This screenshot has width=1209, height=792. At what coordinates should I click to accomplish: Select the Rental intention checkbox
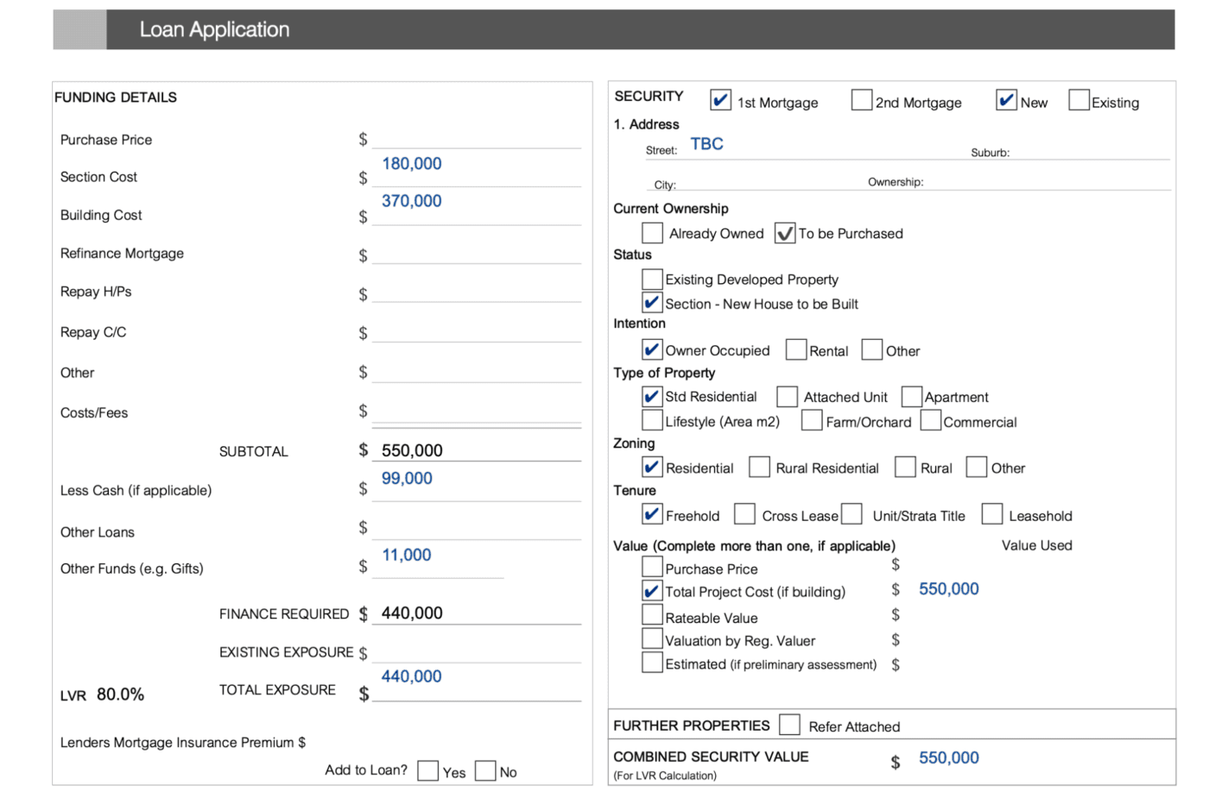[x=794, y=349]
